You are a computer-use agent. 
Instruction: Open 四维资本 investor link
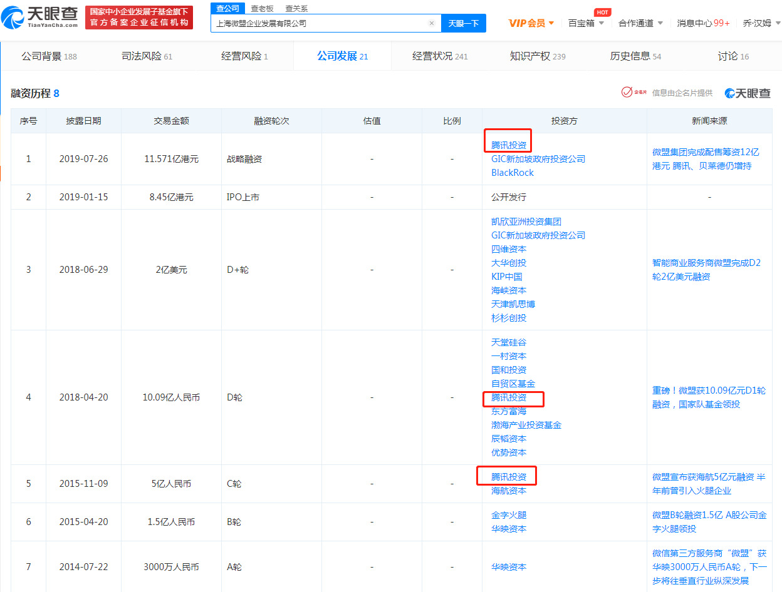click(x=509, y=249)
